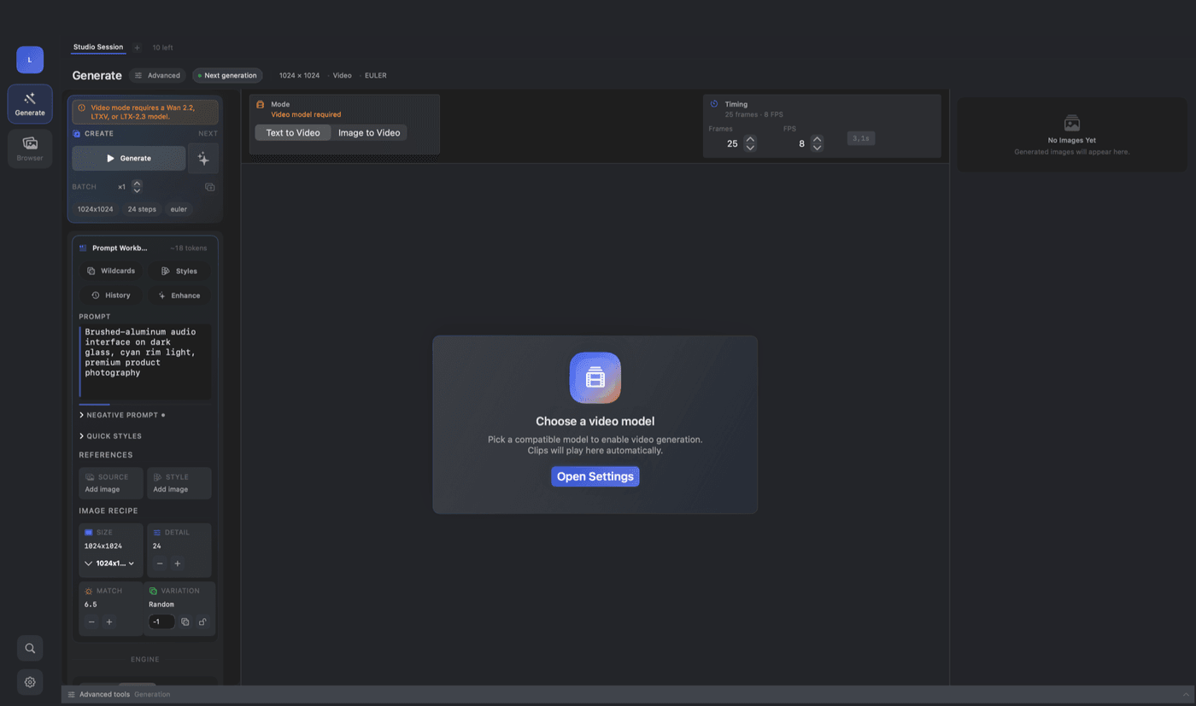Decrease the Frames count
The height and width of the screenshot is (706, 1196).
pyautogui.click(x=750, y=148)
